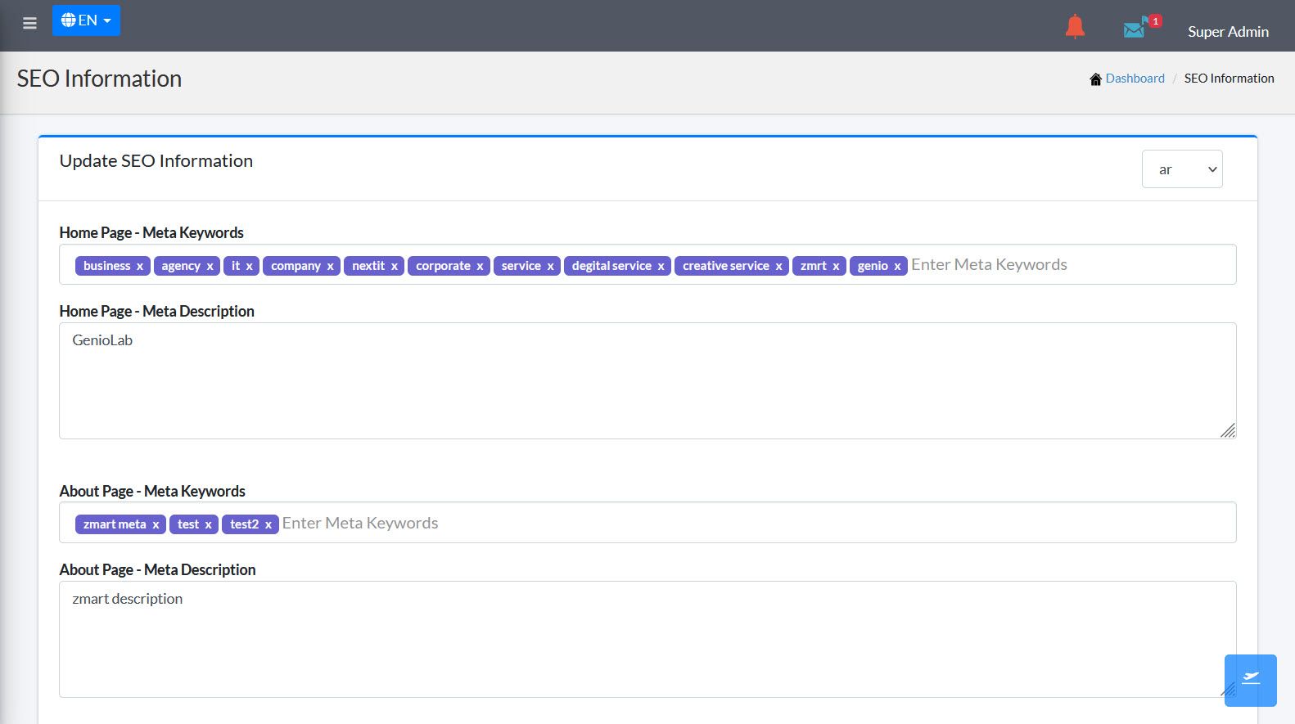Remove the 'business' keyword tag
The height and width of the screenshot is (724, 1295).
pyautogui.click(x=140, y=267)
